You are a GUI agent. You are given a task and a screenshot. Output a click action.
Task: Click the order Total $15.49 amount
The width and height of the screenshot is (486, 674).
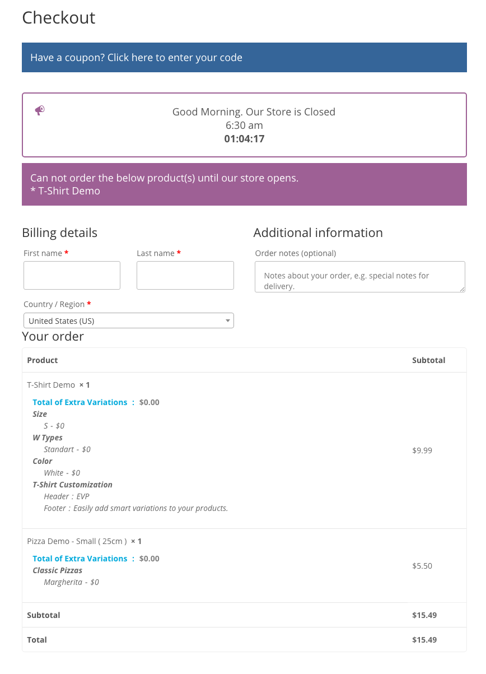424,640
